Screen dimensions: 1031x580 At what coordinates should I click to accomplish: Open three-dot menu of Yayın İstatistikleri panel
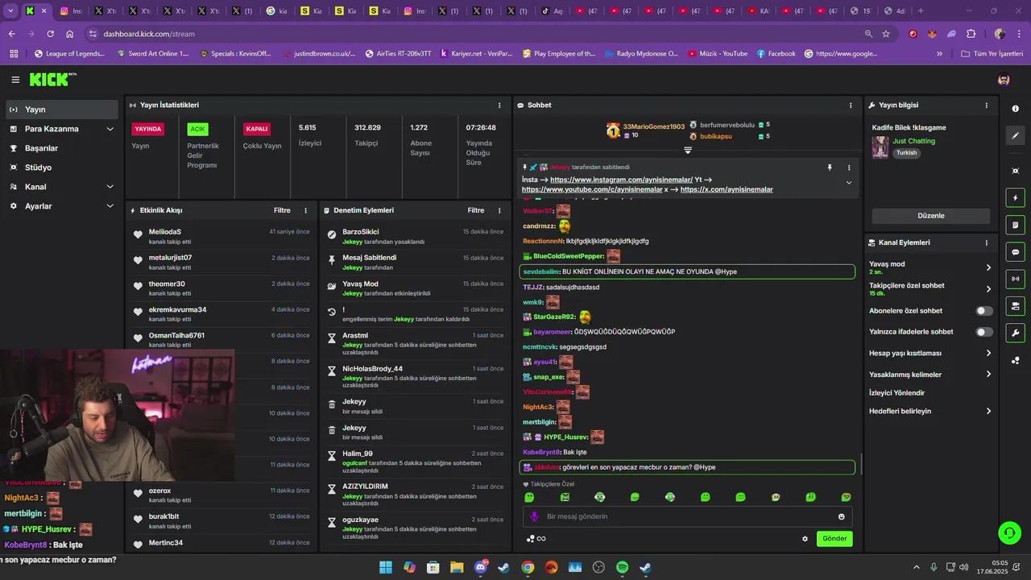pos(499,105)
